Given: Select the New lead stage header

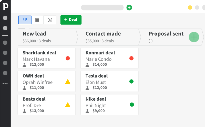Looking at the screenshot, I should (x=47, y=37).
